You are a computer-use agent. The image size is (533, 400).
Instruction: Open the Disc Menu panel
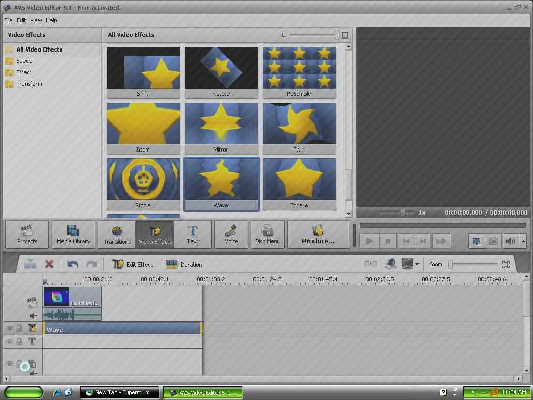coord(268,235)
